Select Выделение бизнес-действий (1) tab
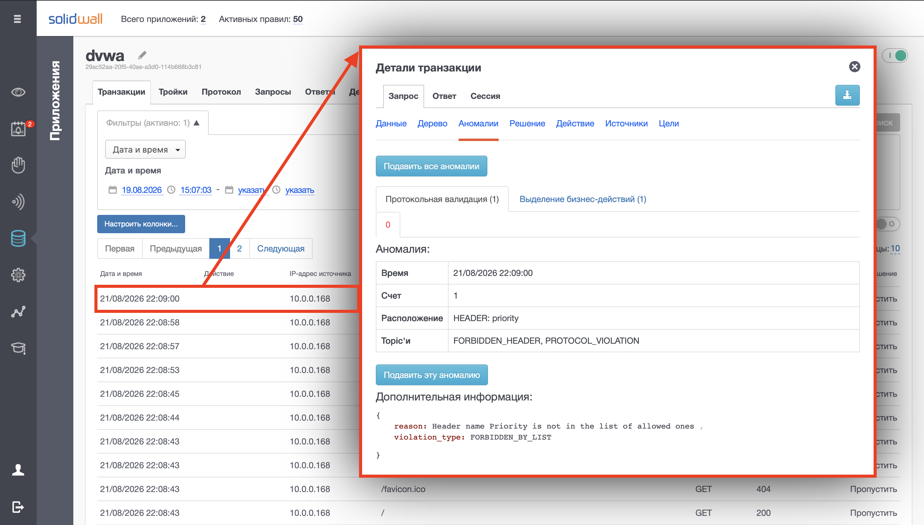The image size is (924, 525). coord(583,199)
